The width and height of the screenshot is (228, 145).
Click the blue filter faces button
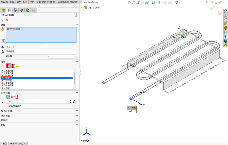click(x=3, y=40)
